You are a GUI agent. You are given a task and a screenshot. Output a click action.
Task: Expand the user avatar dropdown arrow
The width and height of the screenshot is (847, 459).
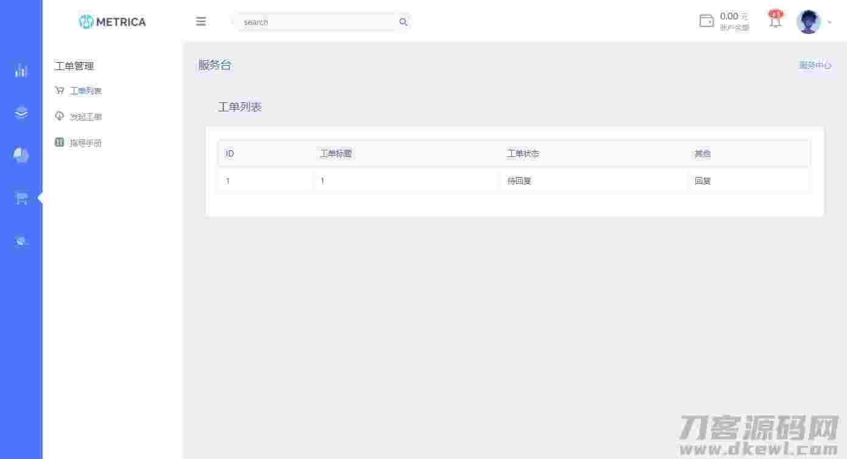point(829,22)
